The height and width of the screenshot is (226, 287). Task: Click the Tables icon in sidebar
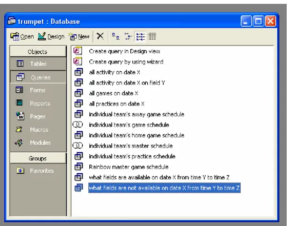point(20,64)
